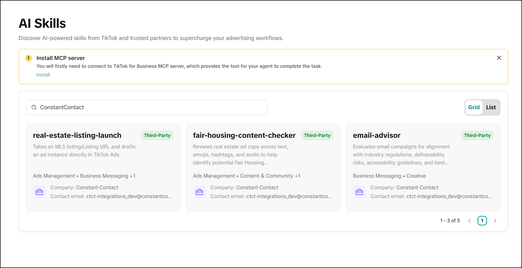
Task: Click the search magnifier icon
Action: tap(34, 107)
